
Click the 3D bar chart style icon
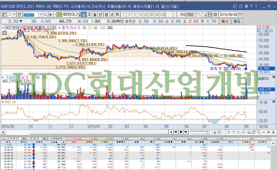coord(249,132)
